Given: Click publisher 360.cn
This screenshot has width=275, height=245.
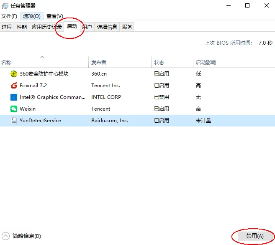Looking at the screenshot, I should (x=99, y=74).
